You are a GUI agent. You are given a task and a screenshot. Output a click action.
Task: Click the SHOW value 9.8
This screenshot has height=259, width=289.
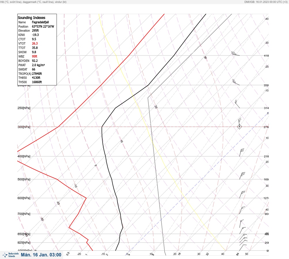(x=34, y=52)
